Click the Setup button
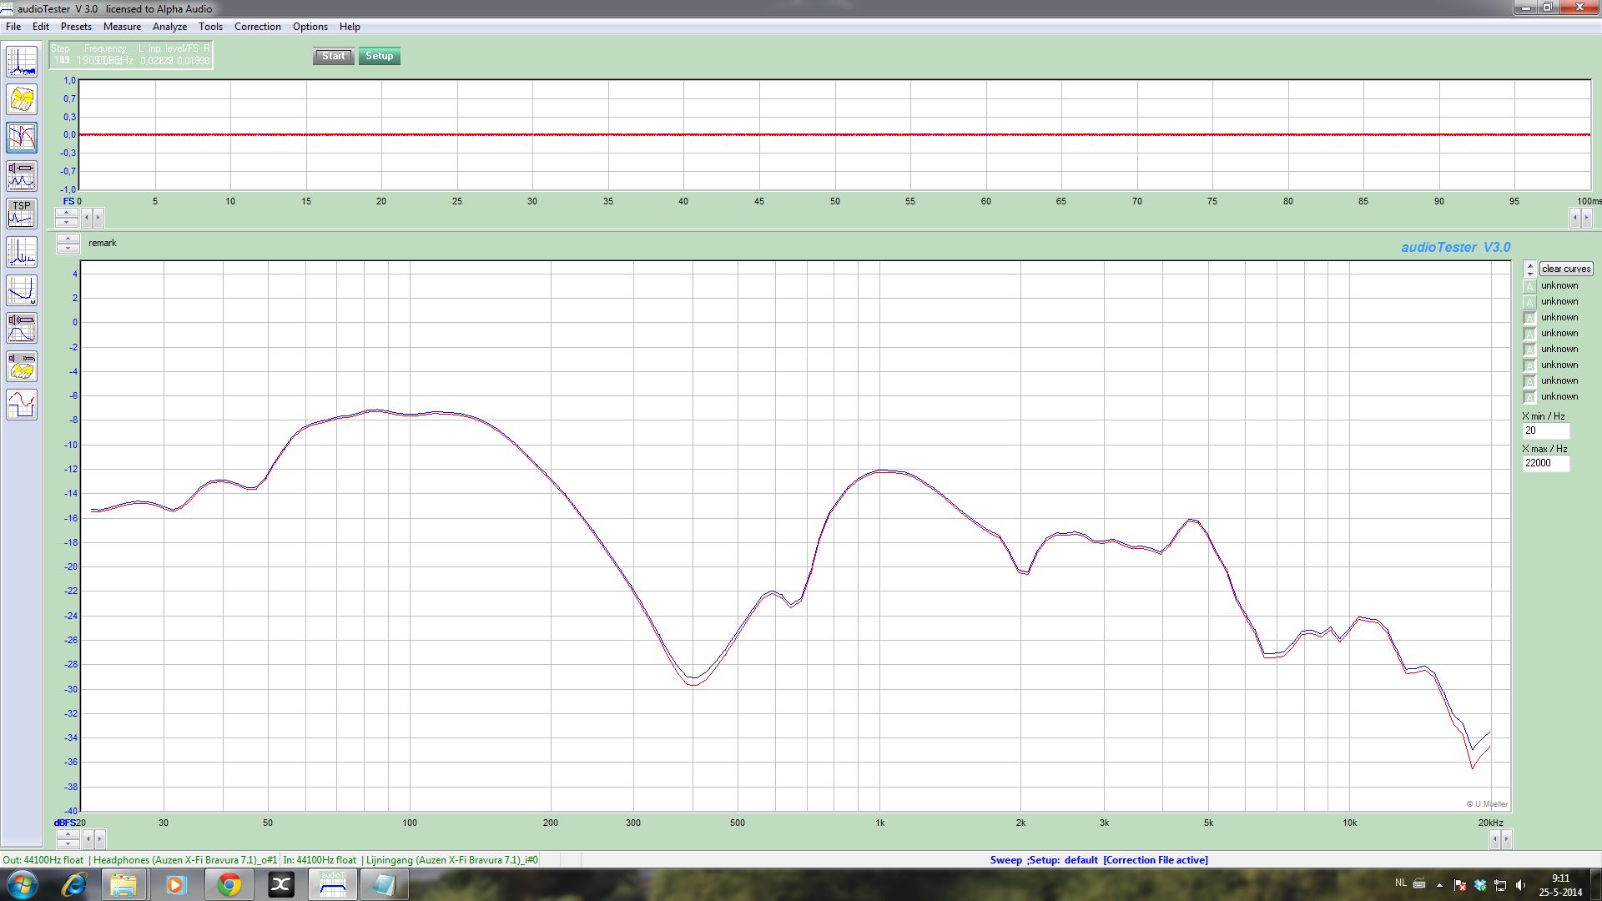Image resolution: width=1602 pixels, height=901 pixels. pos(379,56)
